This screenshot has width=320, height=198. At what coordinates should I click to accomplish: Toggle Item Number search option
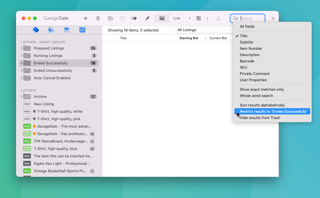click(x=272, y=49)
